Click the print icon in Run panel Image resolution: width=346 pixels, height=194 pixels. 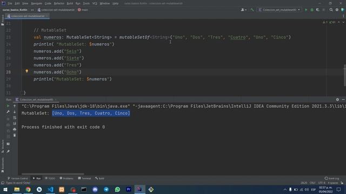pyautogui.click(x=15, y=129)
